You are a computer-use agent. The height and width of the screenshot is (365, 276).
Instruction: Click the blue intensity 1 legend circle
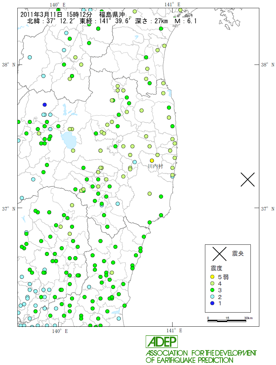(x=212, y=303)
